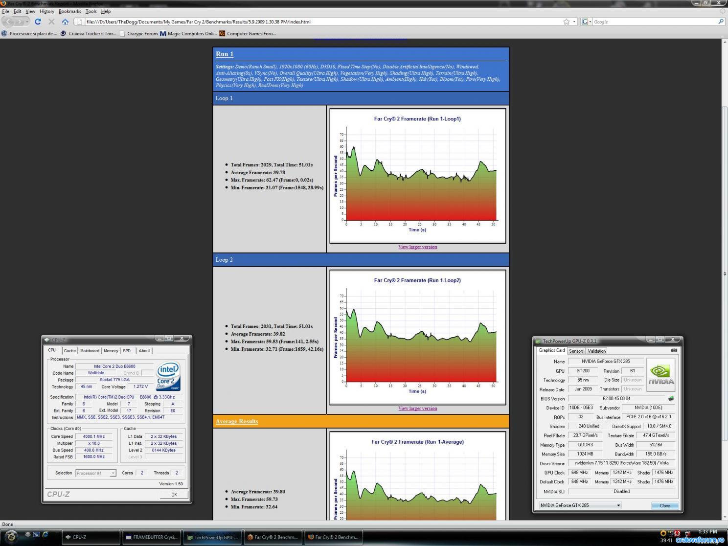
Task: Open the Bookmarks menu
Action: point(70,11)
